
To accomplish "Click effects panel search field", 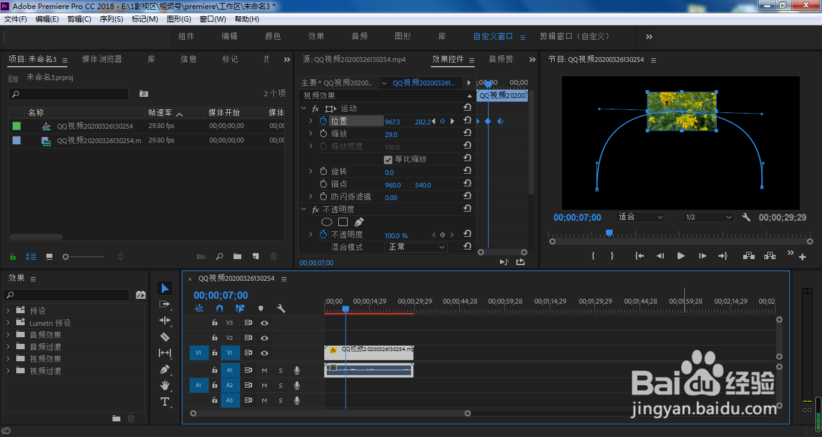I will click(x=67, y=295).
